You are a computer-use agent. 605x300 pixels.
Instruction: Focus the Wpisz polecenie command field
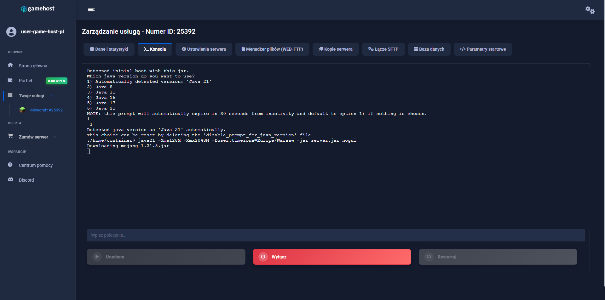click(336, 235)
